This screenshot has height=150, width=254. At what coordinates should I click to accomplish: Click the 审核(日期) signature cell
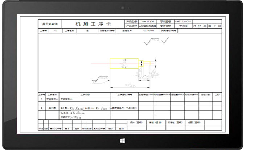156,122
